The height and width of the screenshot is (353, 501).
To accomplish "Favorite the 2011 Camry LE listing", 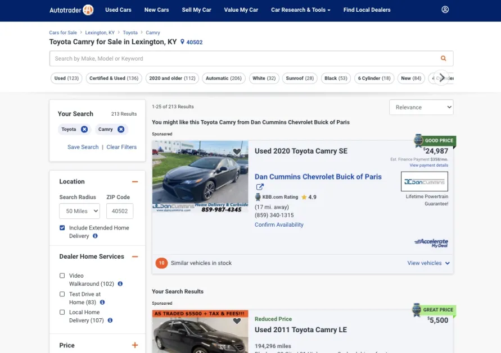I will [237, 321].
